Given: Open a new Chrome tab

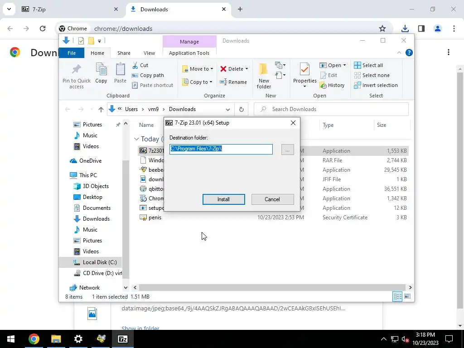Looking at the screenshot, I should (240, 9).
